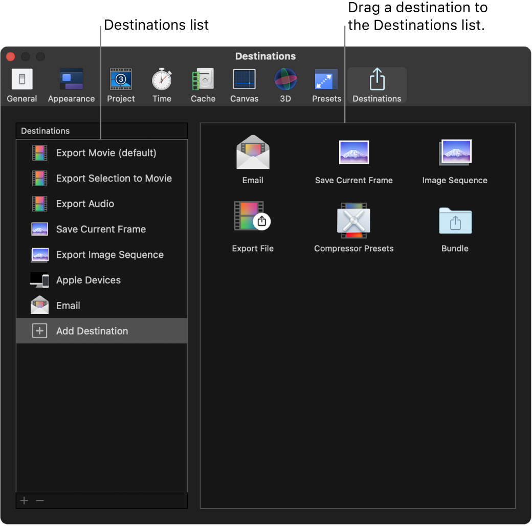Click the plus button below the list
Image resolution: width=532 pixels, height=526 pixels.
(x=24, y=500)
